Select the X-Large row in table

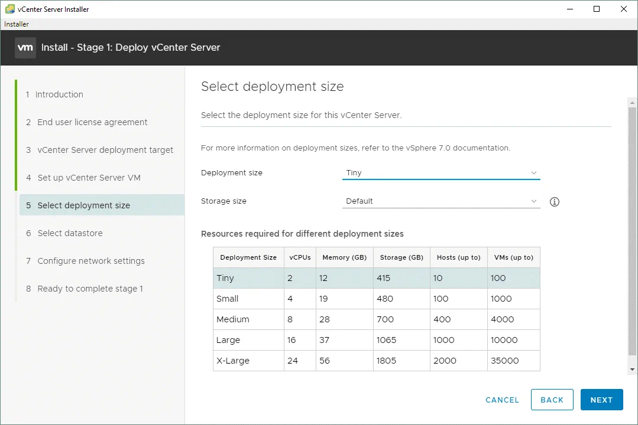tap(376, 361)
